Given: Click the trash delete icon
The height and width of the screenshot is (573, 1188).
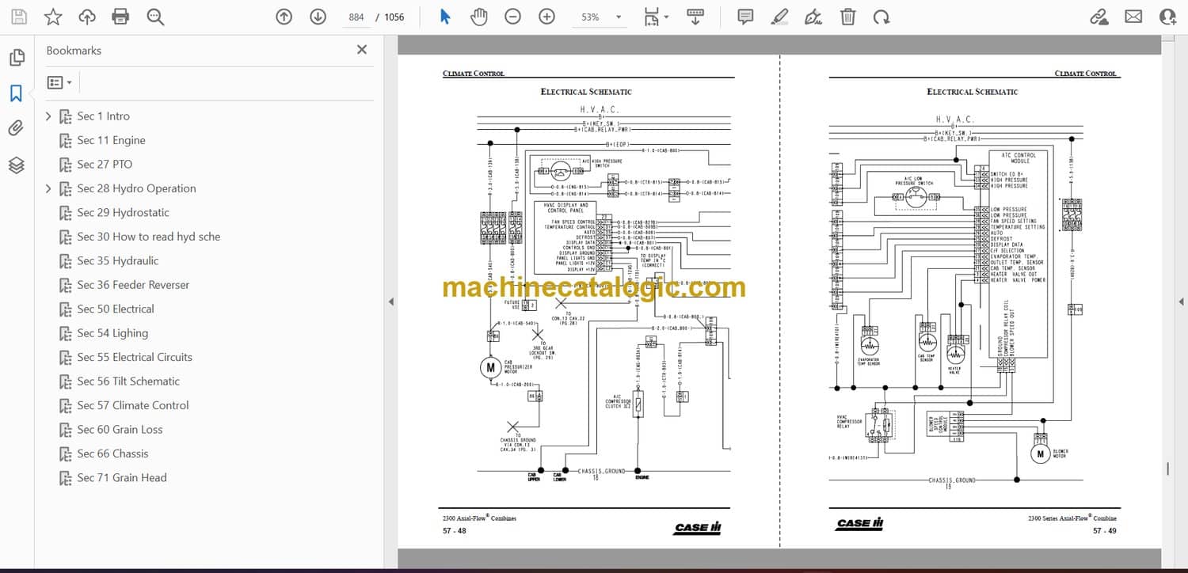Looking at the screenshot, I should pos(847,17).
